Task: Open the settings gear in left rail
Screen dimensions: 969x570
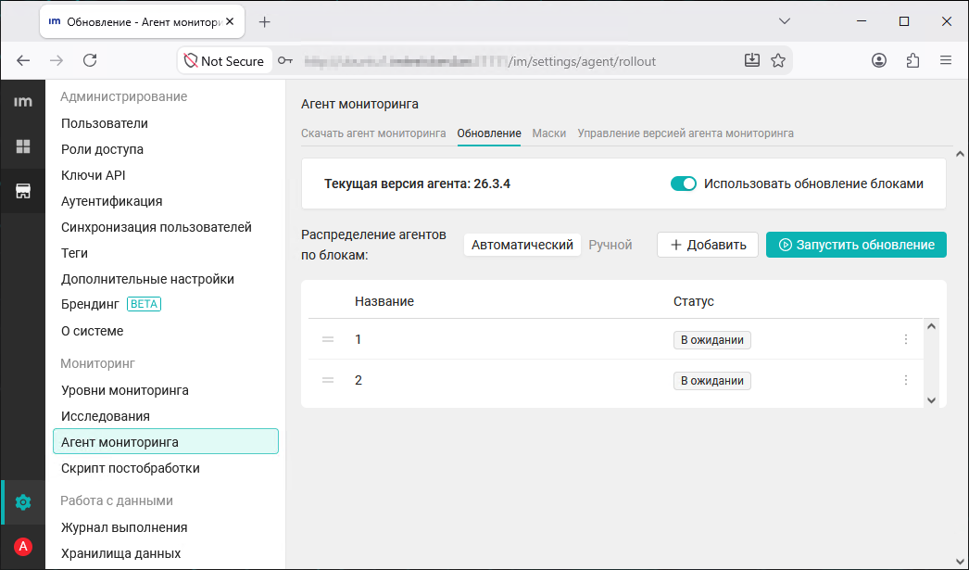Action: [23, 502]
